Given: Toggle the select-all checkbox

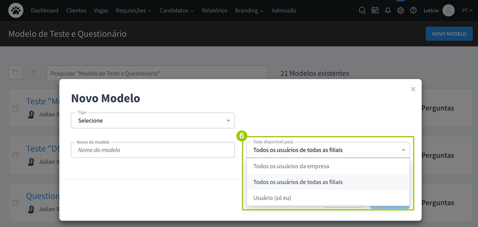Looking at the screenshot, I should 15,72.
